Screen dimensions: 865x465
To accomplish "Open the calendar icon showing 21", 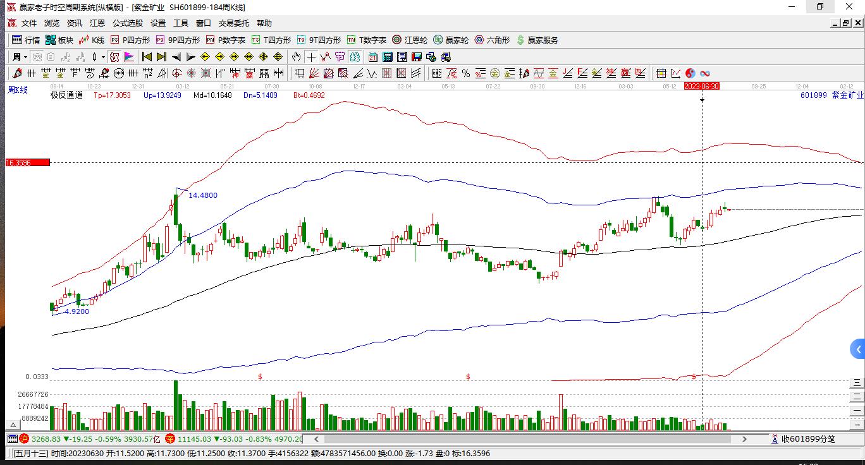I will 373,57.
